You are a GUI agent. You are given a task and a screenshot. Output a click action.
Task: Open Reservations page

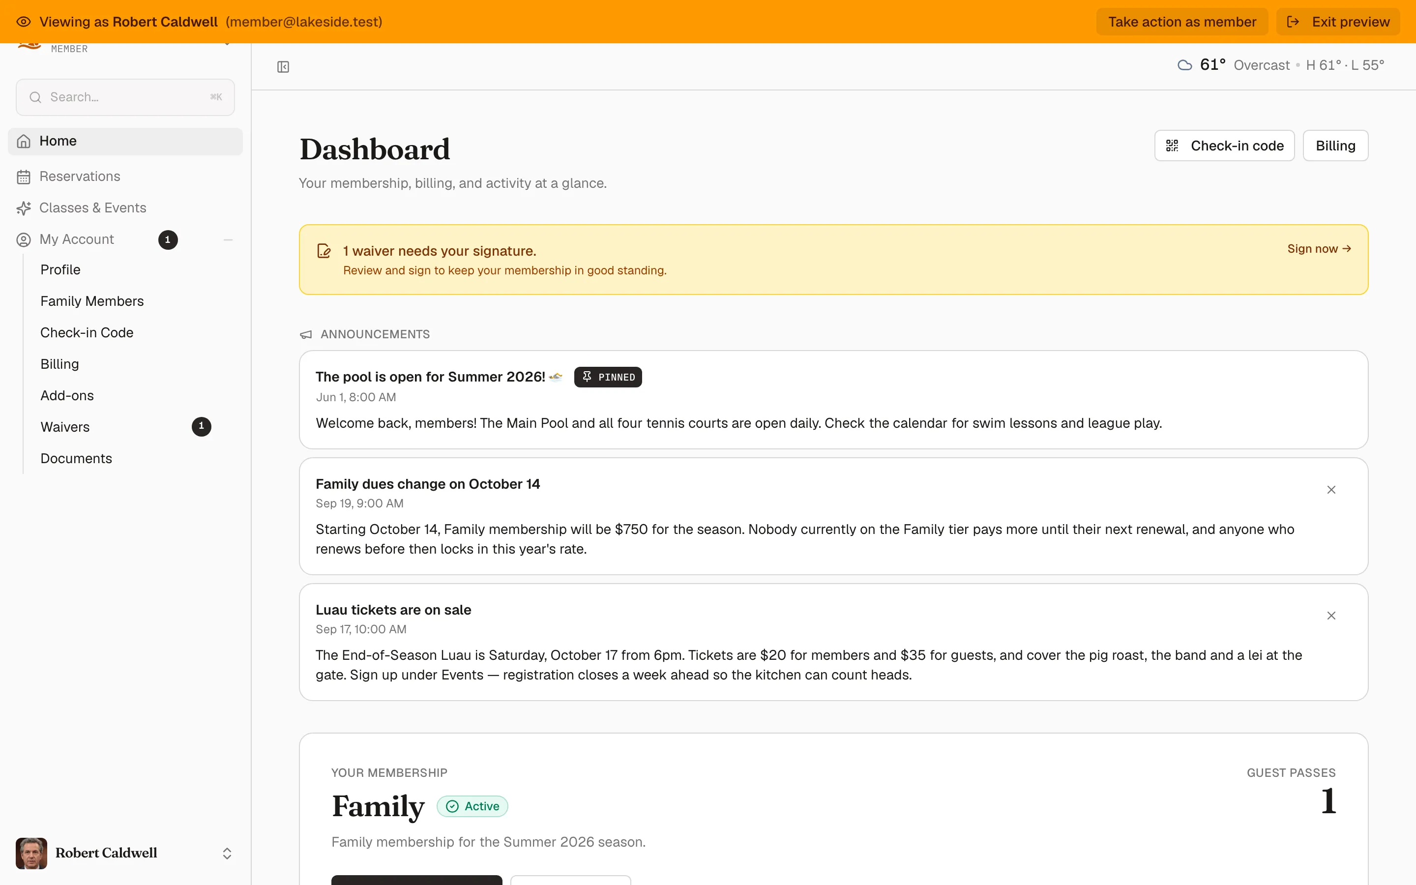pyautogui.click(x=125, y=177)
